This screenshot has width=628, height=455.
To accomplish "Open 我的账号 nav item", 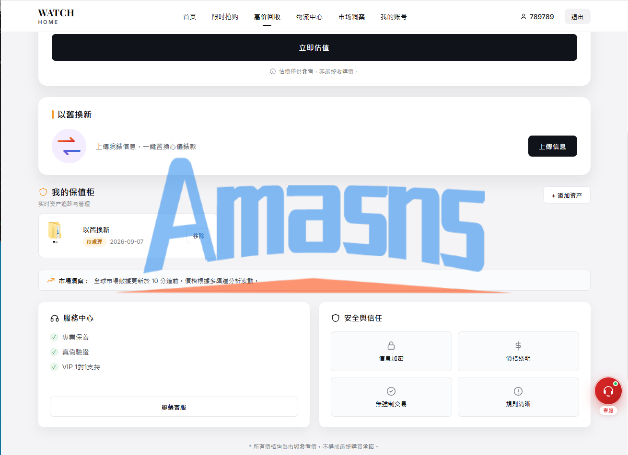I will pos(394,17).
